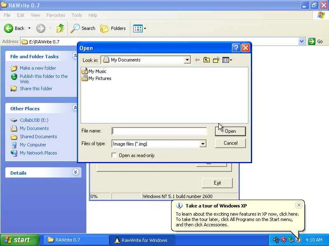The image size is (329, 246).
Task: Click into the File name field
Action: [x=159, y=131]
